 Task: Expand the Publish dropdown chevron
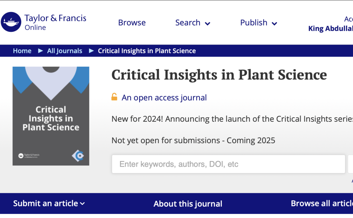pyautogui.click(x=274, y=23)
